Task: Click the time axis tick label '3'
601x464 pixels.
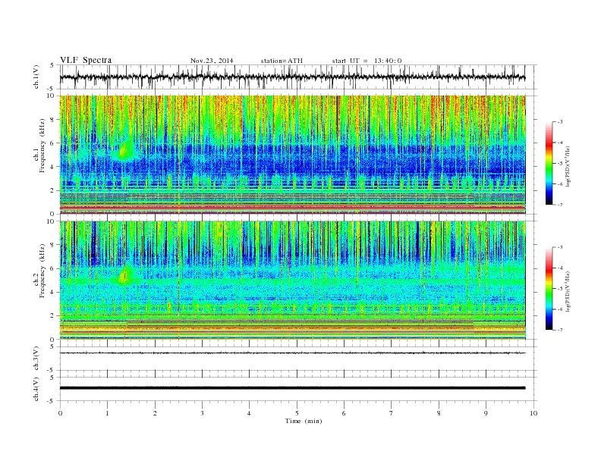Action: 202,413
